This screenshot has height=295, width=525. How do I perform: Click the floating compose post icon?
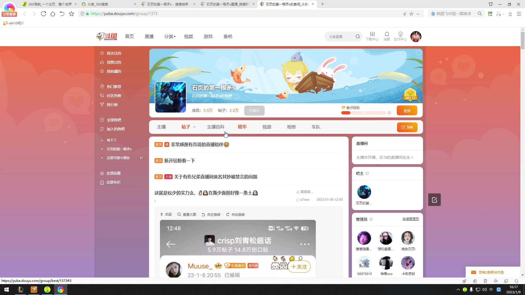pos(434,200)
